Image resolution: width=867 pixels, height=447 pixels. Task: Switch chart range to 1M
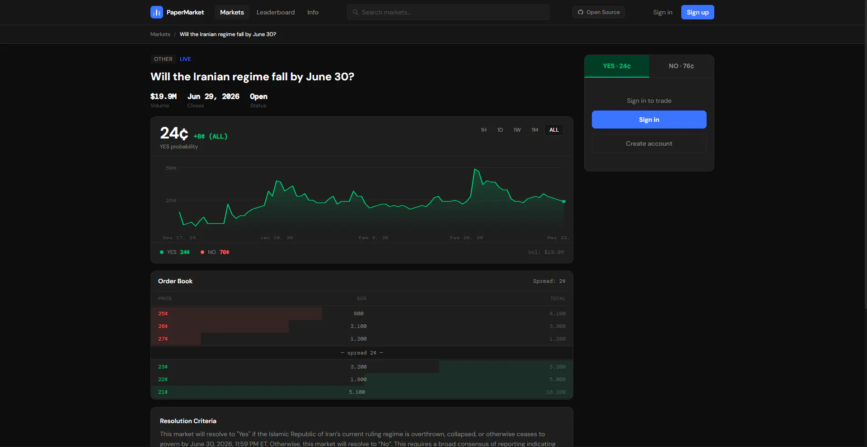point(535,130)
